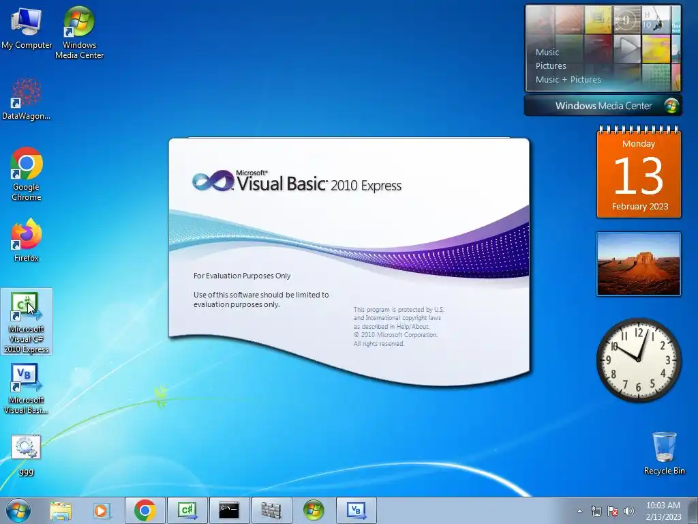Switch to Chrome in the taskbar
This screenshot has width=698, height=524.
point(145,510)
